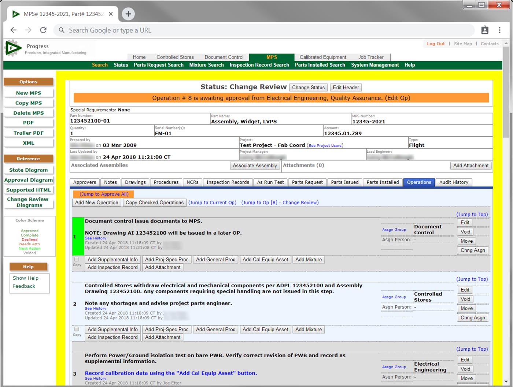The image size is (513, 387).
Task: Follow the Jump to Approve All link
Action: (104, 194)
